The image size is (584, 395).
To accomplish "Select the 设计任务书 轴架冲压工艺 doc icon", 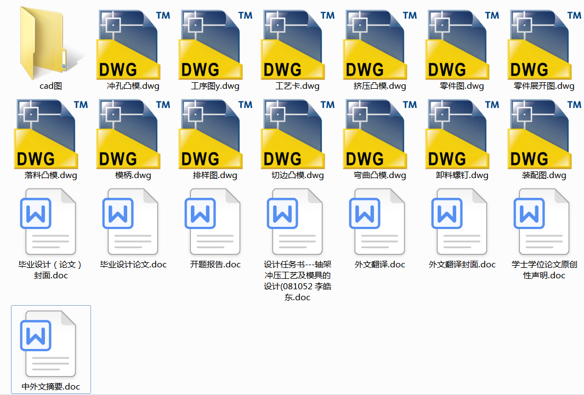I will 295,222.
